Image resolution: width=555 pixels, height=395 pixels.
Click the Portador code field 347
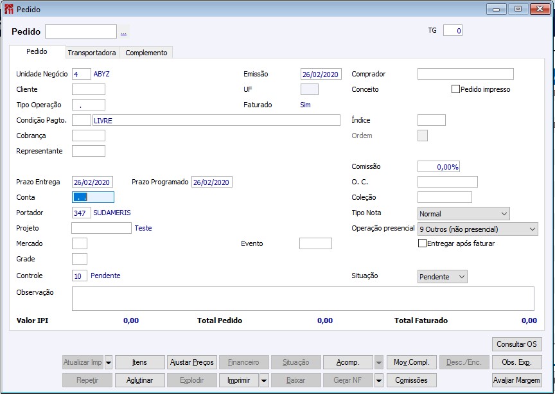[82, 213]
